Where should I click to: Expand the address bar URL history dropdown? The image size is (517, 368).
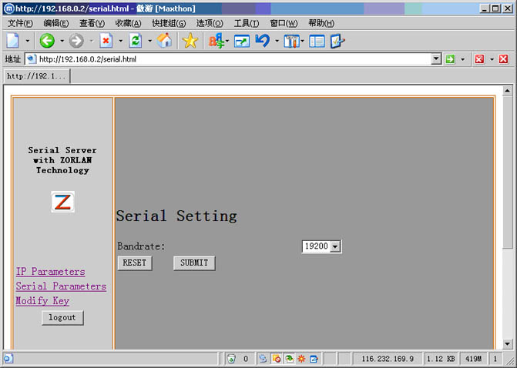point(436,59)
